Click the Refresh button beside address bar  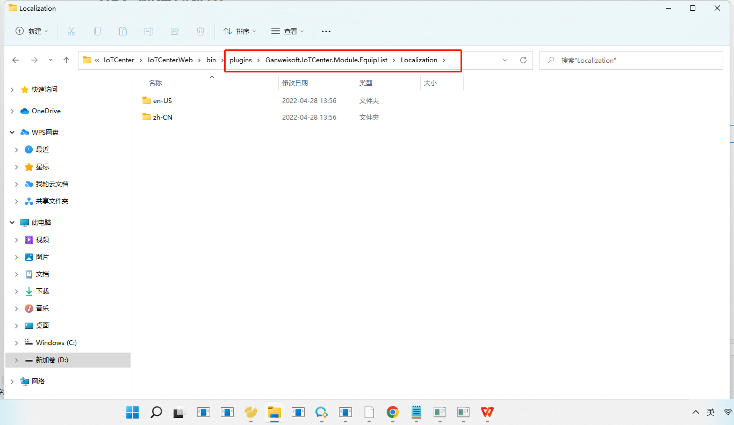tap(523, 60)
